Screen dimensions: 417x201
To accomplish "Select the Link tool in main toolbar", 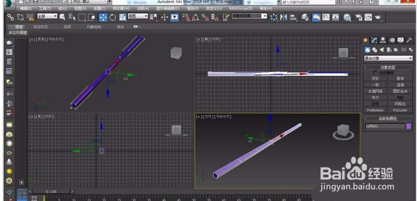I will (11, 17).
